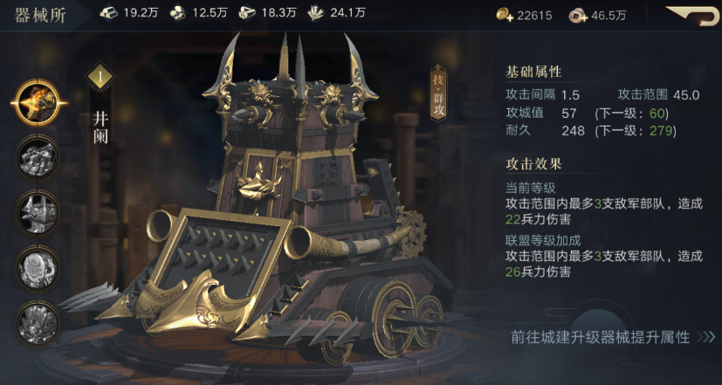Tap the wood log resource icon 18.3万

(247, 13)
